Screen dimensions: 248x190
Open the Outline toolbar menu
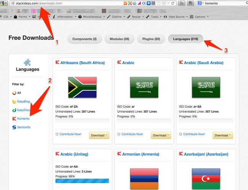[x=116, y=17]
